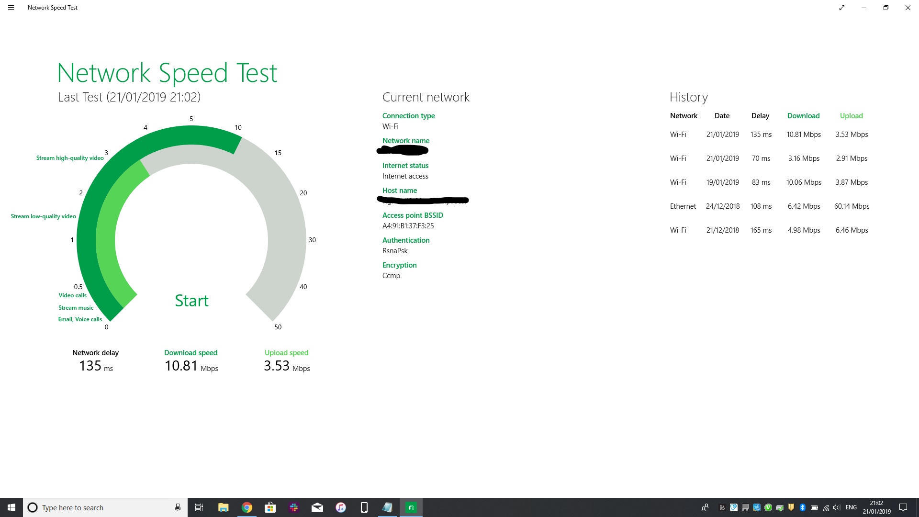Click Start to run speed test
This screenshot has height=517, width=919.
pyautogui.click(x=191, y=301)
